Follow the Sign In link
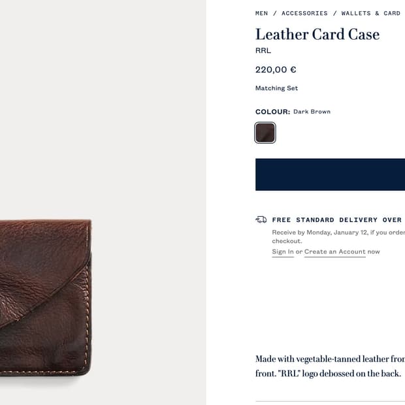The width and height of the screenshot is (405, 405). [283, 252]
